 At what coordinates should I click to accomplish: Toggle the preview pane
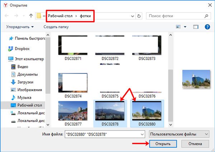196,27
